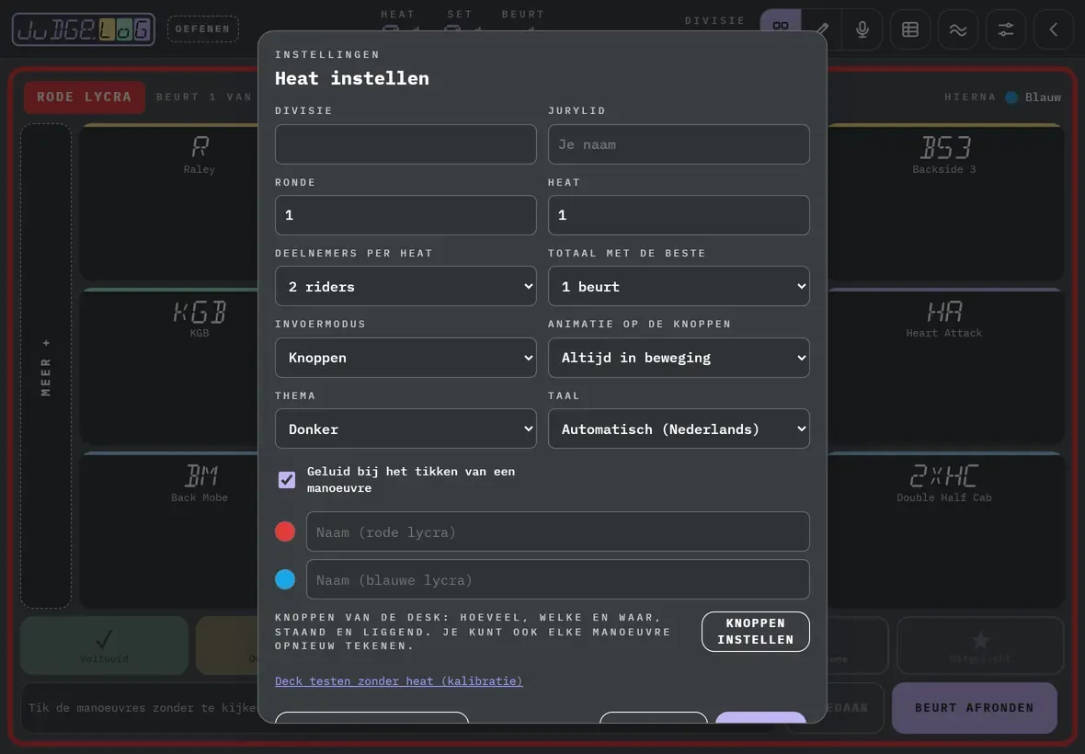Click the microphone voice input icon

(862, 29)
